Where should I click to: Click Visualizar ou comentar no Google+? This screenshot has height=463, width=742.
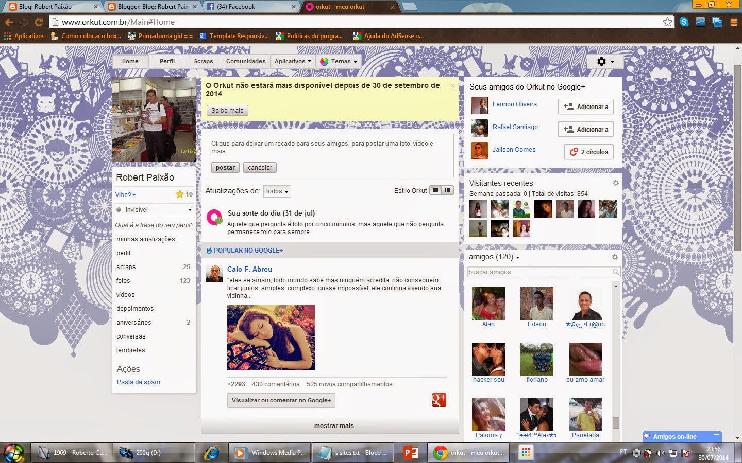(281, 400)
